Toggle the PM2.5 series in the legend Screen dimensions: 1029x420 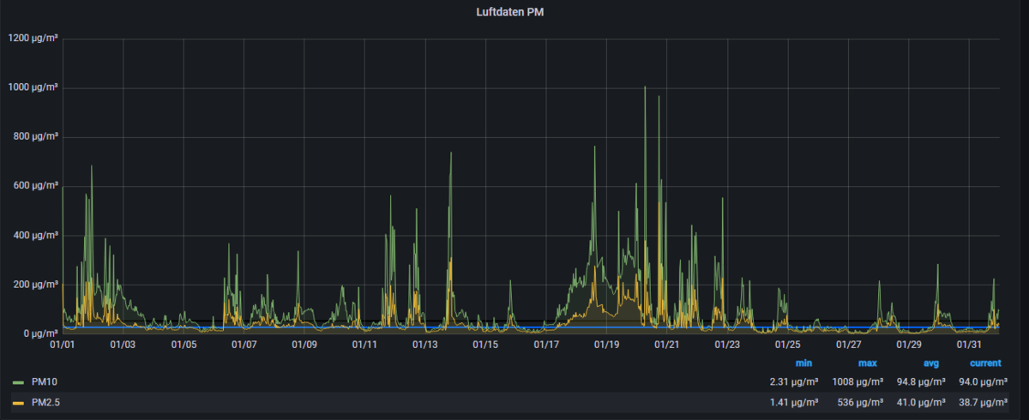pyautogui.click(x=46, y=402)
